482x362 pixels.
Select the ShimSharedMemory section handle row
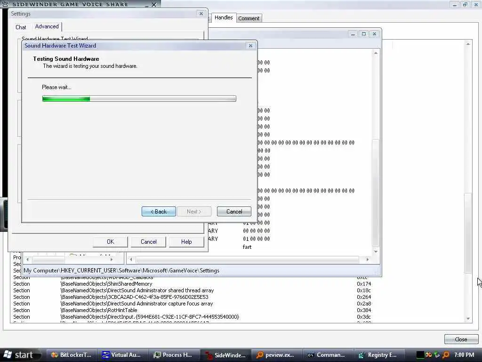click(x=192, y=284)
